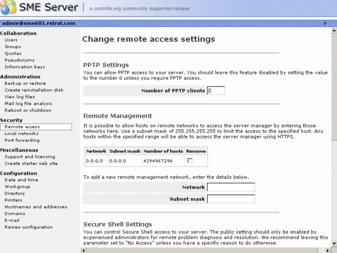This screenshot has width=337, height=253.
Task: Open Workgroup configuration
Action: 17,187
